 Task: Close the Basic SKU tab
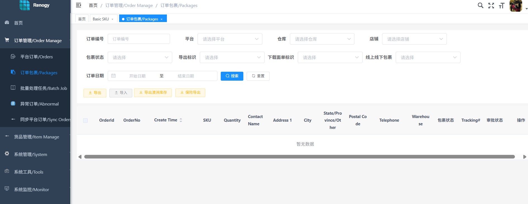[x=112, y=19]
